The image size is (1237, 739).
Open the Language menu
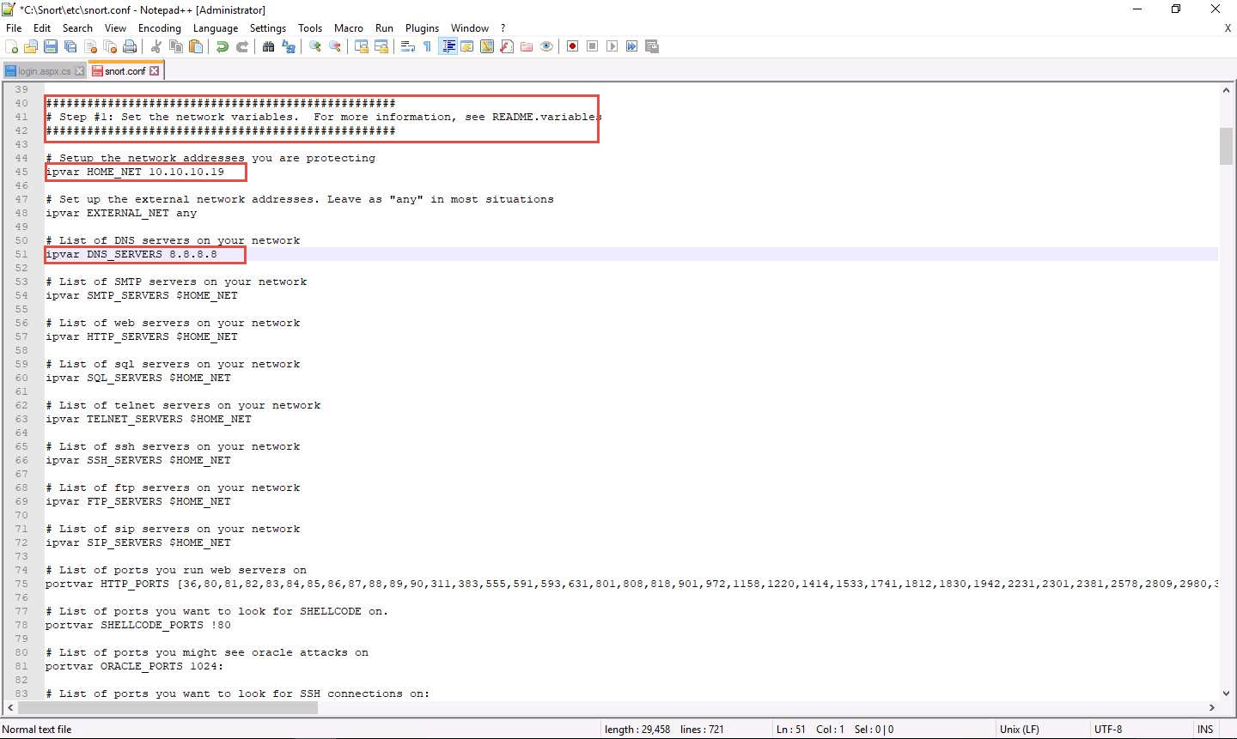pyautogui.click(x=216, y=27)
